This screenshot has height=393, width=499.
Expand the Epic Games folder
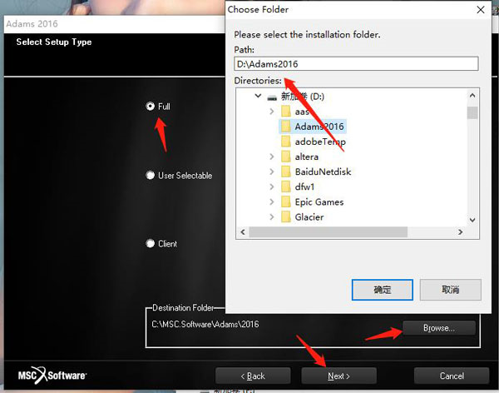272,201
